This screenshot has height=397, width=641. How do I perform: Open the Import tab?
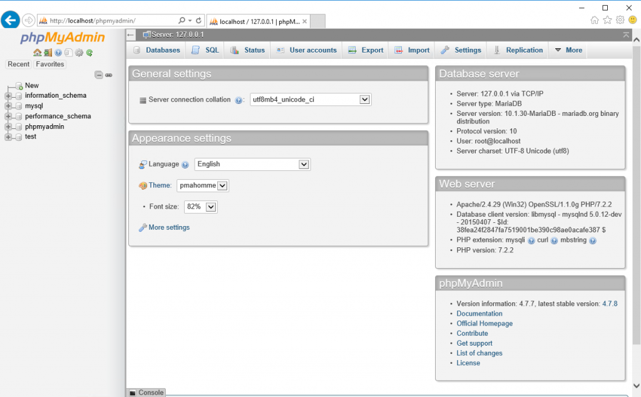coord(412,50)
